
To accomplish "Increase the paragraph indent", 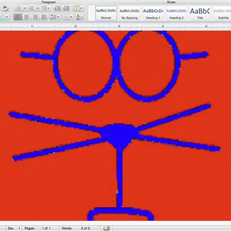I will [66, 8].
